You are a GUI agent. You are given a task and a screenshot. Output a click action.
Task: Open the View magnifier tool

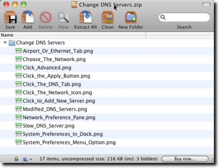click(x=63, y=18)
